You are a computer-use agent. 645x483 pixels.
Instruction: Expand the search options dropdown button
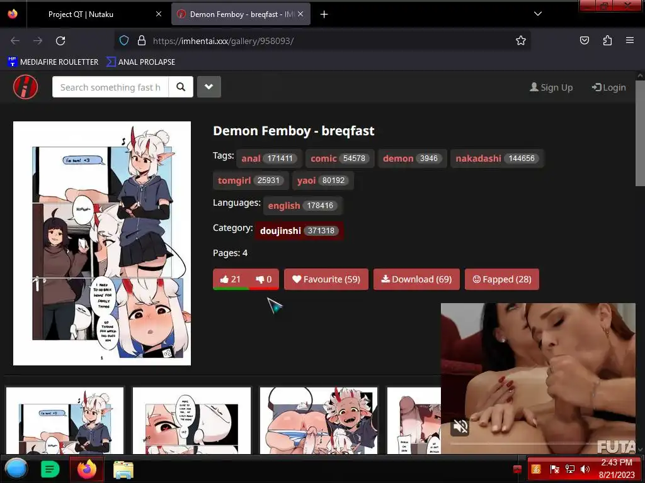[209, 87]
